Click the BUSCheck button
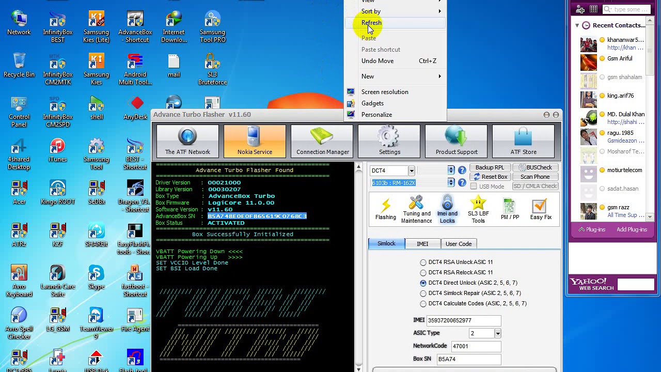Viewport: 661px width, 372px height. 535,167
